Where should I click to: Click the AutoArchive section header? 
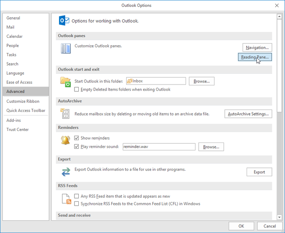point(164,101)
